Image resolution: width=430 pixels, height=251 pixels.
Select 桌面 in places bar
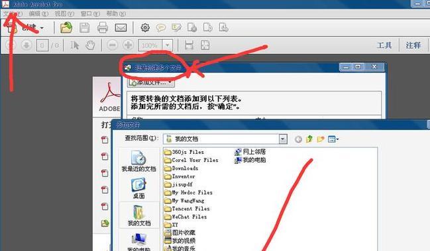coord(138,189)
